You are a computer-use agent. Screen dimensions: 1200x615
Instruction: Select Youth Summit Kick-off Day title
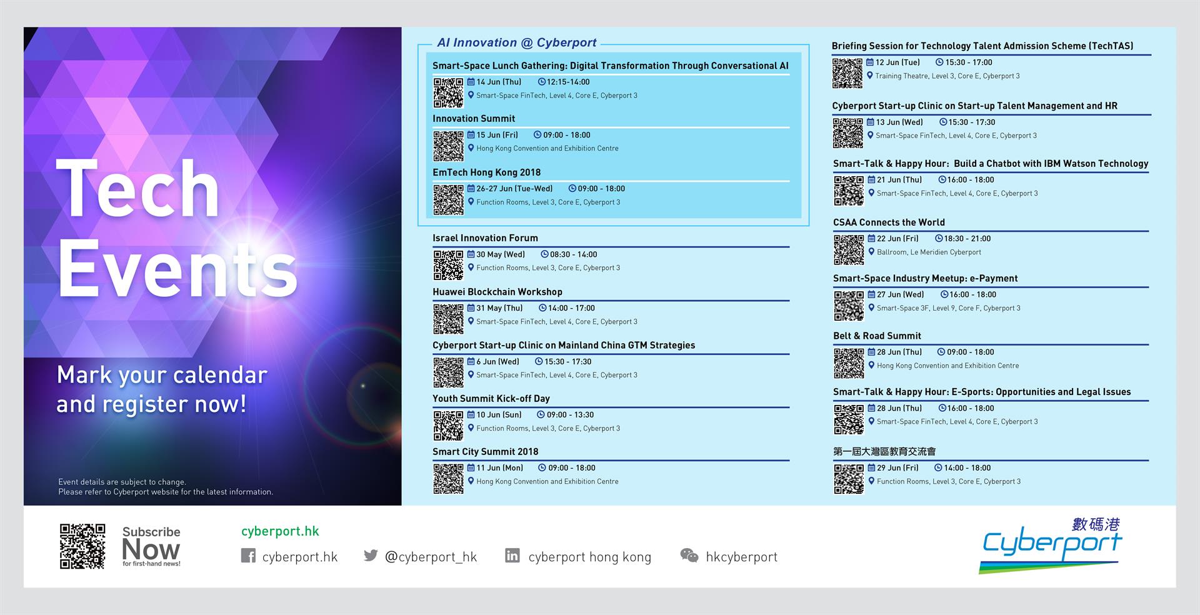coord(491,399)
